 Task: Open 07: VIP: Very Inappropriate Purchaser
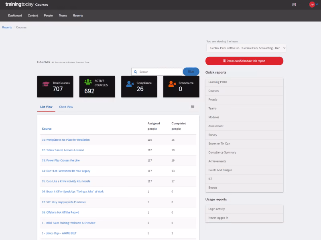coord(64,202)
